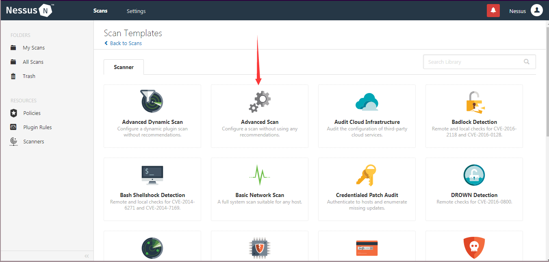The width and height of the screenshot is (549, 262).
Task: Click the Basic Network Scan pulse icon
Action: click(x=259, y=175)
